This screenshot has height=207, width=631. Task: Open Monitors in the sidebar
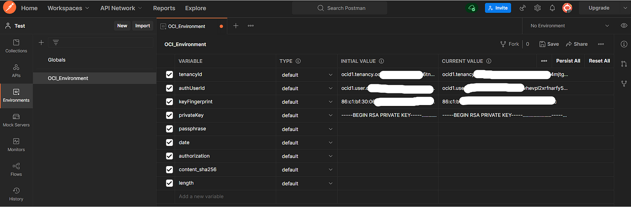tap(16, 145)
